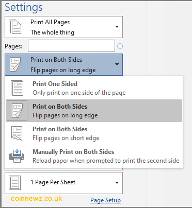The height and width of the screenshot is (208, 192).
Task: Collapse the Print on Both Sides dropdown
Action: [x=63, y=65]
